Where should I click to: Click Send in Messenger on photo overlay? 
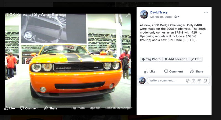pos(119,108)
